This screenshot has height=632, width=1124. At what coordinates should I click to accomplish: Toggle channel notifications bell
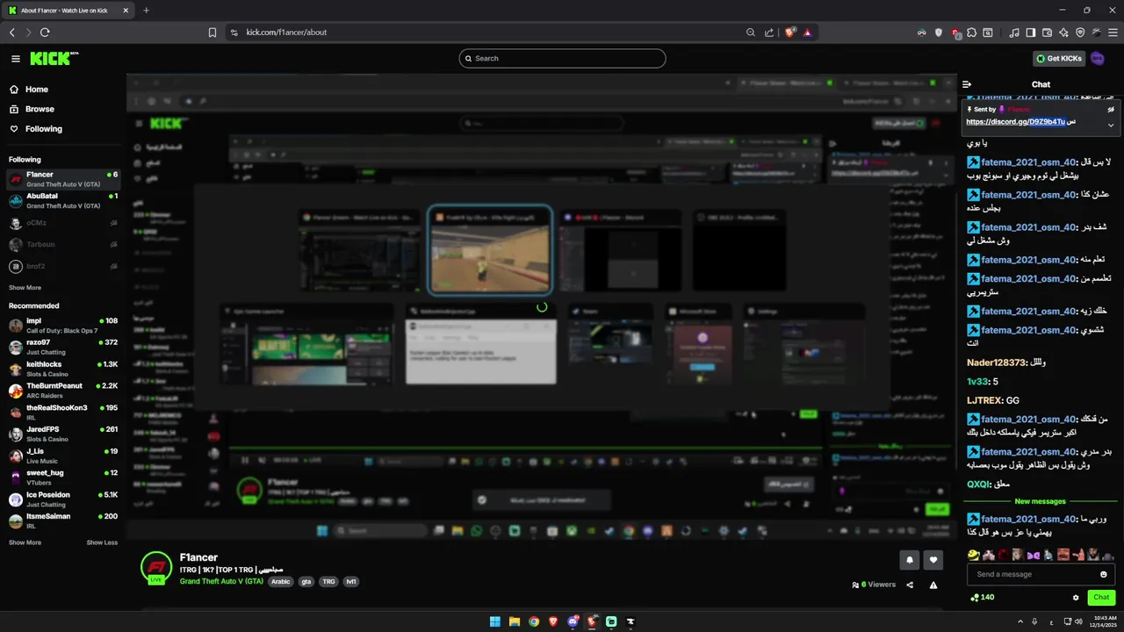point(909,560)
